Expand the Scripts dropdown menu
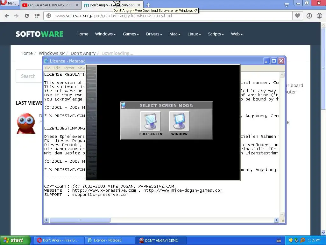The image size is (326, 245). click(x=216, y=34)
